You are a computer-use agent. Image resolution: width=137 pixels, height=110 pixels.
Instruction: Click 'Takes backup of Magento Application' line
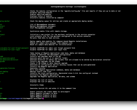click(x=58, y=53)
